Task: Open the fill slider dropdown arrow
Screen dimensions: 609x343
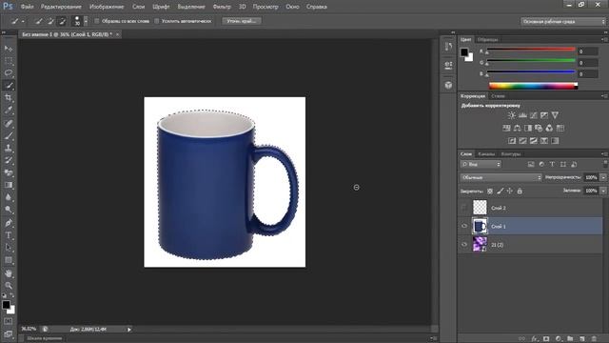Action: tap(603, 191)
